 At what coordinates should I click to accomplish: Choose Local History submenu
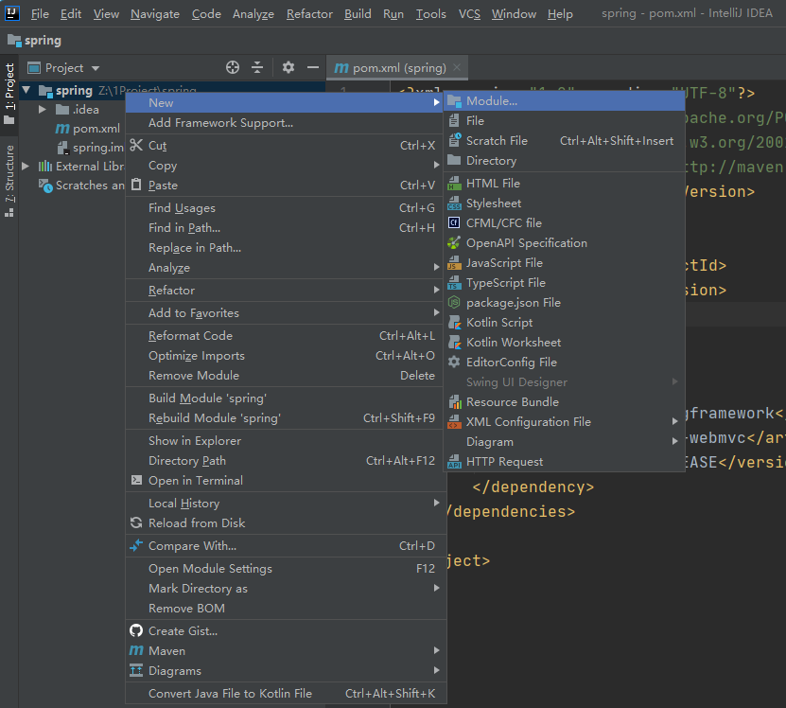(286, 504)
